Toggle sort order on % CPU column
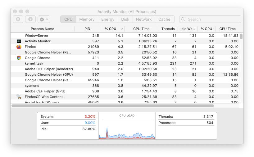 [x=112, y=29]
